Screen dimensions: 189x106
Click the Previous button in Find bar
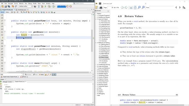click(28, 74)
